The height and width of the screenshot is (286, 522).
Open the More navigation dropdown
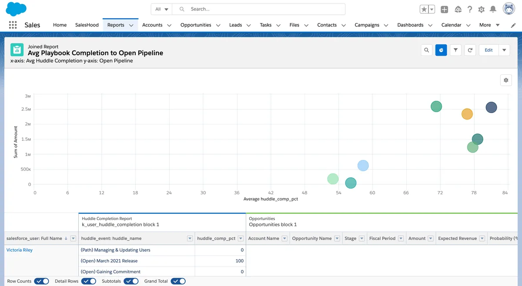(x=489, y=25)
